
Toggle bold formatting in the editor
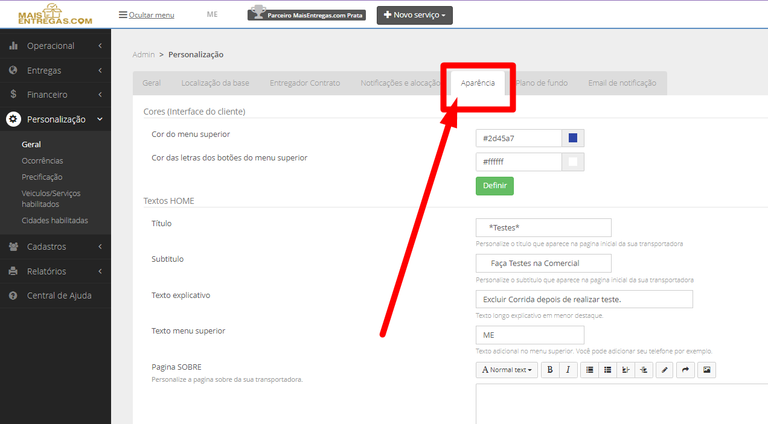pos(550,370)
